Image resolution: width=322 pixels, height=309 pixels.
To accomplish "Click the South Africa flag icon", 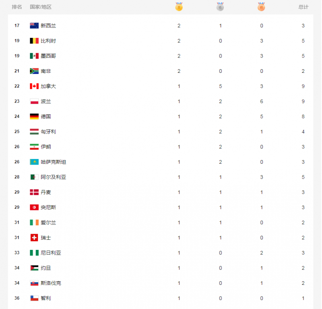I will click(x=34, y=71).
